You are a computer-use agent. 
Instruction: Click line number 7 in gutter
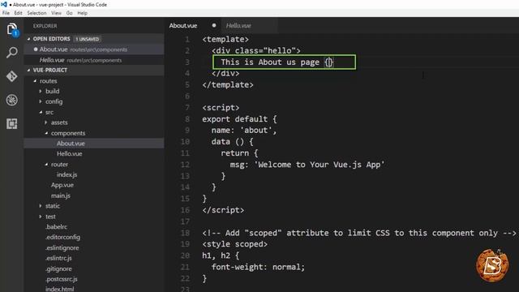[x=187, y=108]
